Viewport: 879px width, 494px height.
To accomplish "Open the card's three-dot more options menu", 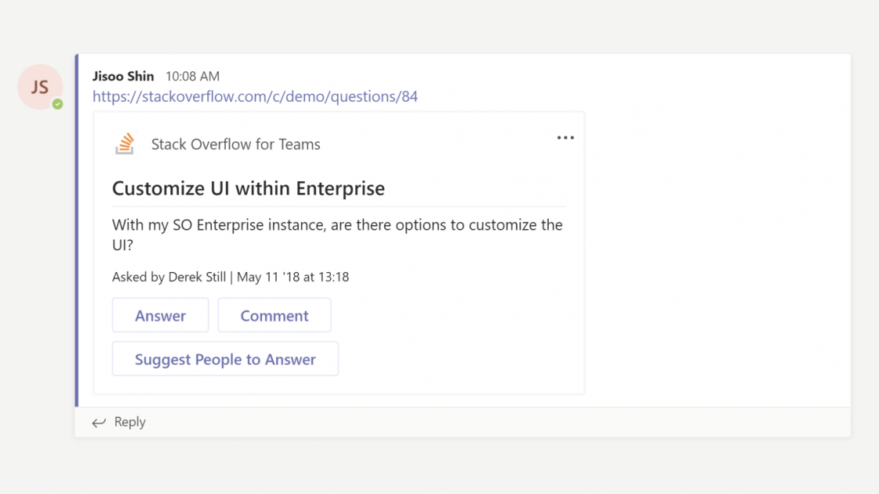I will 565,137.
